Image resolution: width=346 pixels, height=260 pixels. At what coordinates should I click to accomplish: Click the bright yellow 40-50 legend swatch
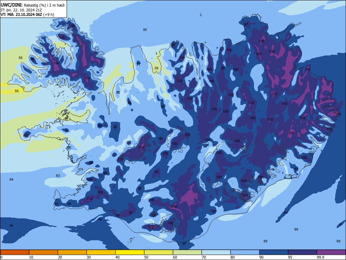130,252
